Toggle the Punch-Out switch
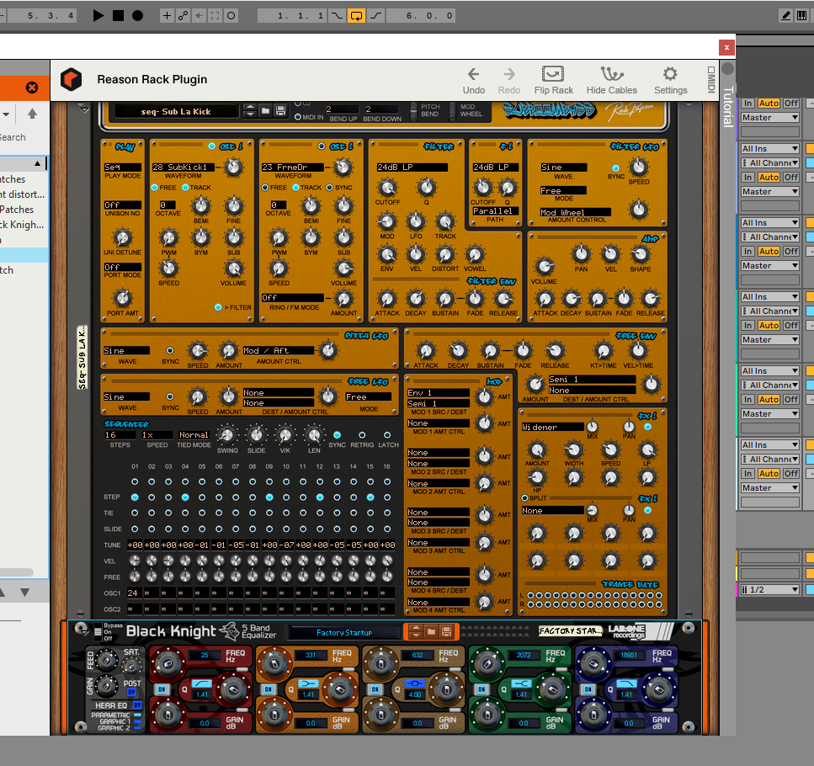814x766 pixels. click(376, 15)
